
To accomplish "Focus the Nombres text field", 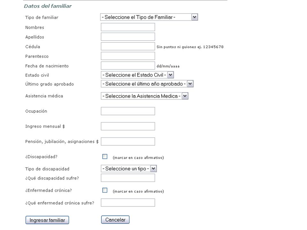I will pyautogui.click(x=128, y=27).
